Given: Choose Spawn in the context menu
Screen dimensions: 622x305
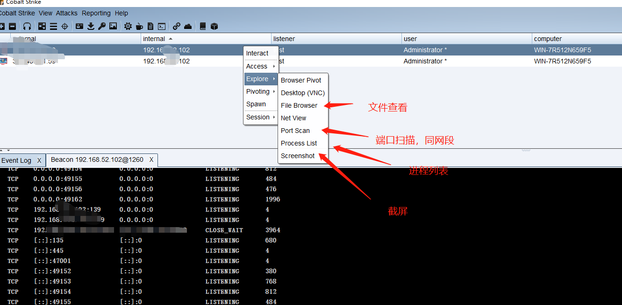Looking at the screenshot, I should click(261, 104).
